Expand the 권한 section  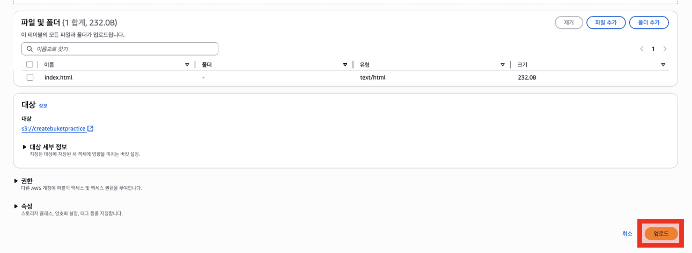pos(23,181)
